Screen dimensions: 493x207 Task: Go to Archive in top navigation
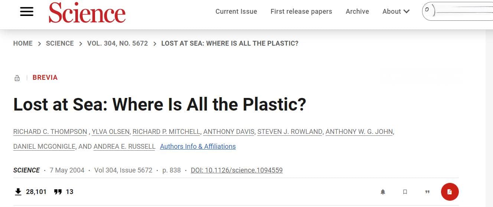357,11
